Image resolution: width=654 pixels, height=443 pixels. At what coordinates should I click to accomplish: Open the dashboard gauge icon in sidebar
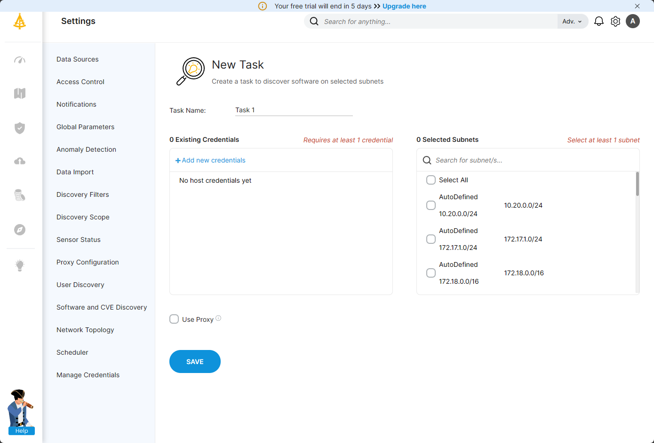tap(20, 60)
